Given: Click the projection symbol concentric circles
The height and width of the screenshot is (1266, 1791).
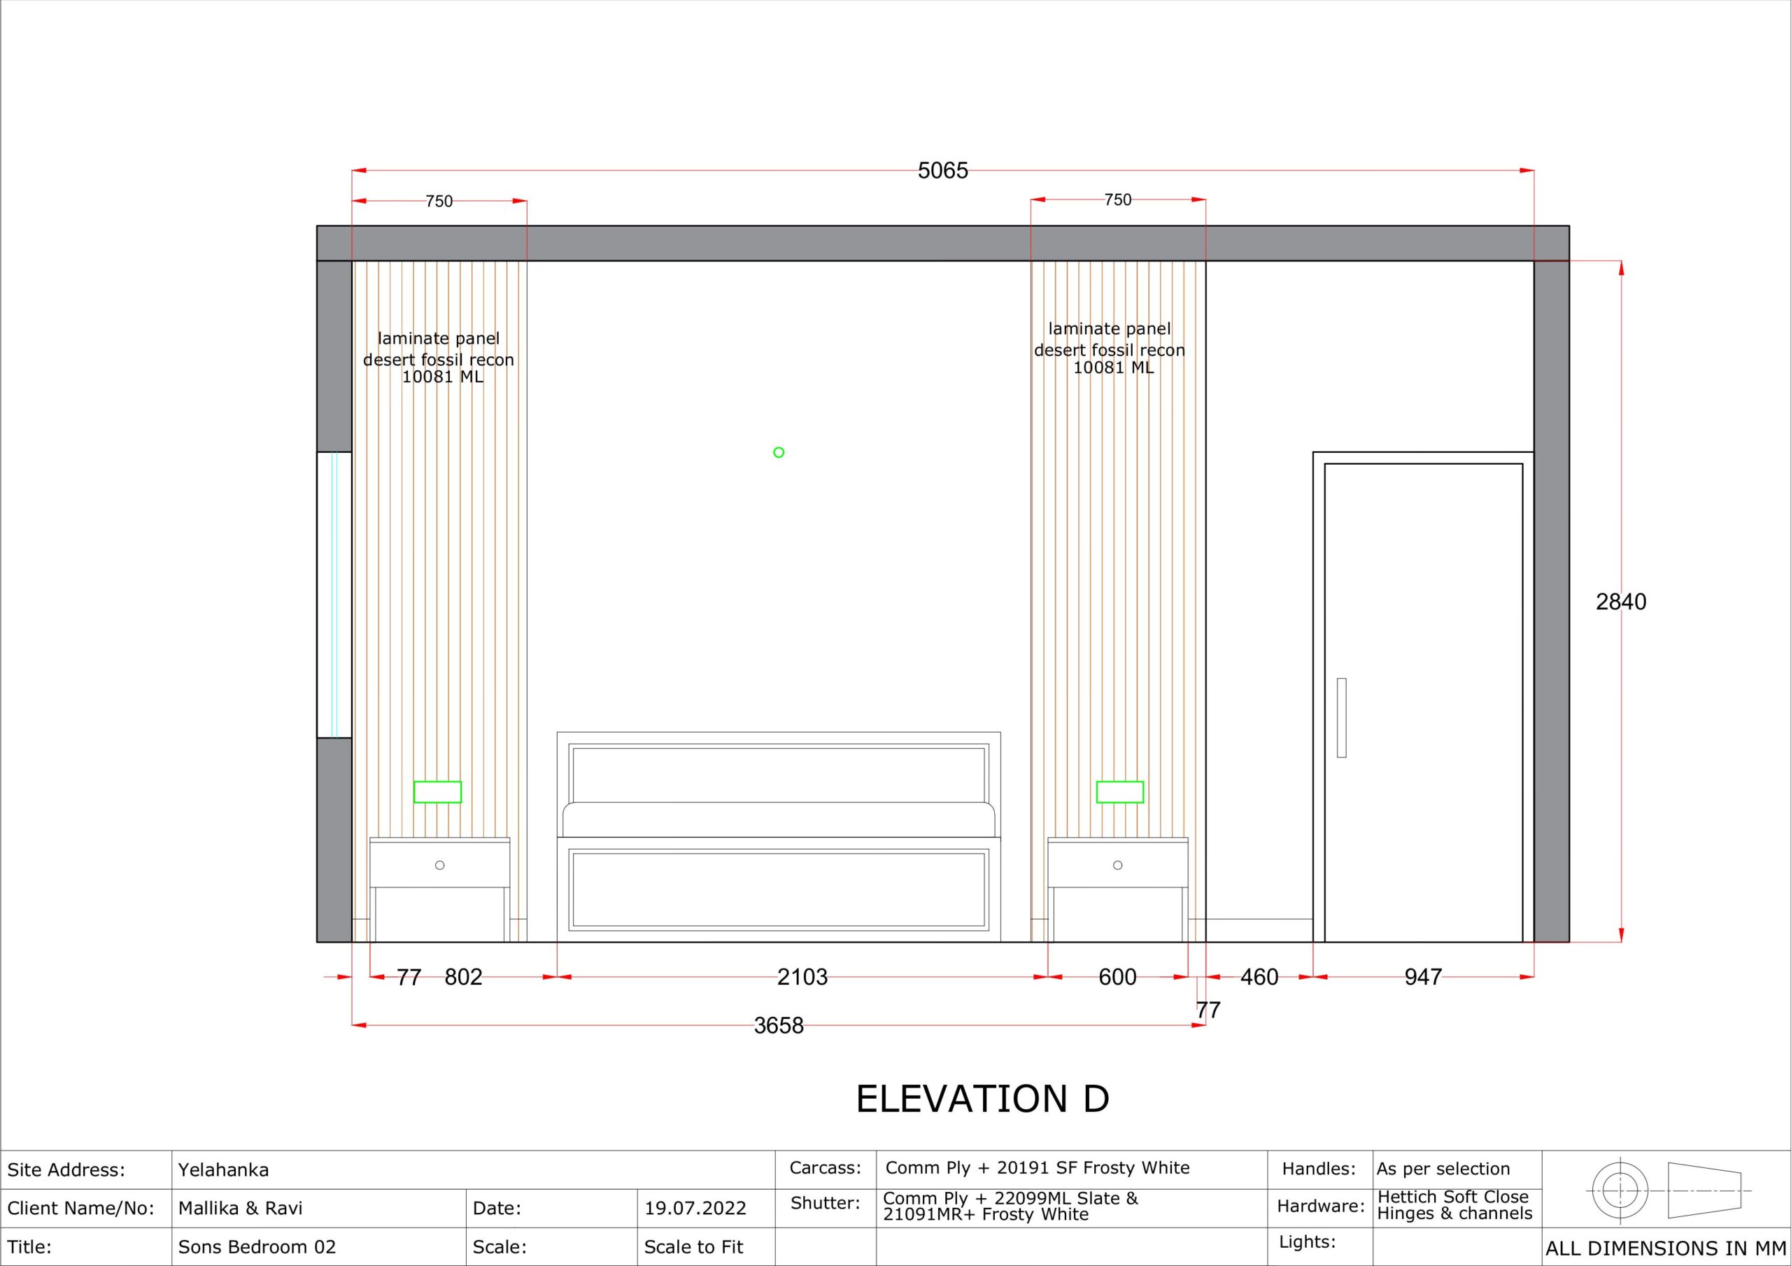Looking at the screenshot, I should [x=1620, y=1191].
